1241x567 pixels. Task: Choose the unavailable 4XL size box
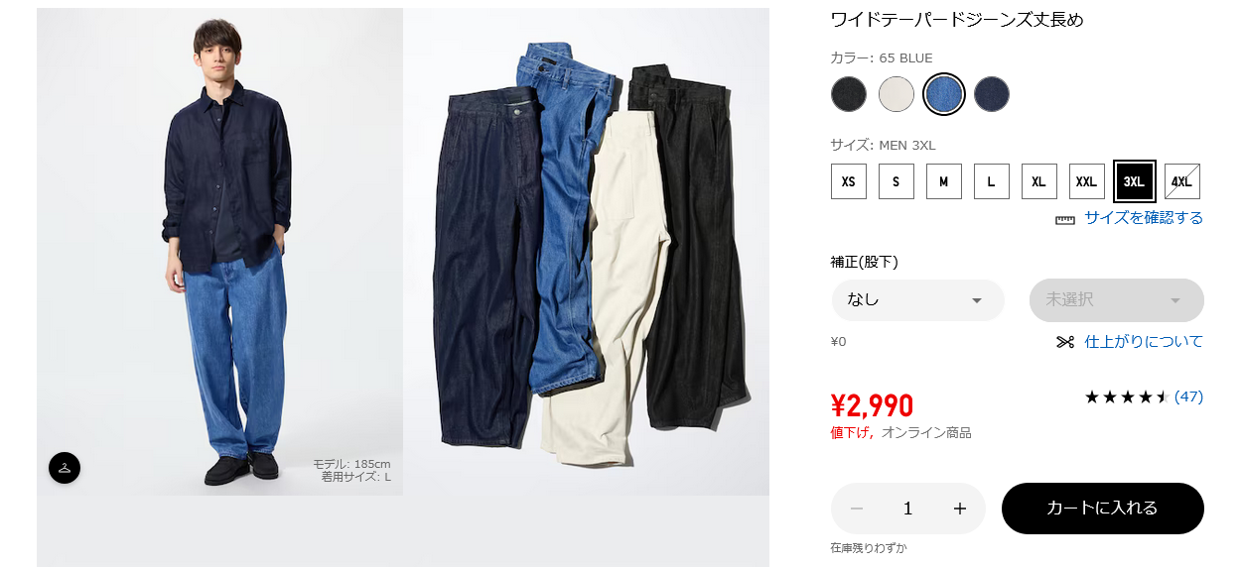coord(1181,181)
